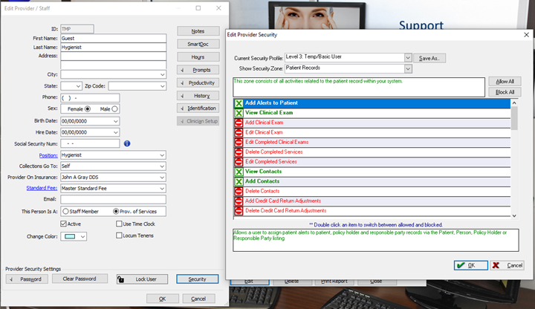Click the Notes button

(x=198, y=31)
